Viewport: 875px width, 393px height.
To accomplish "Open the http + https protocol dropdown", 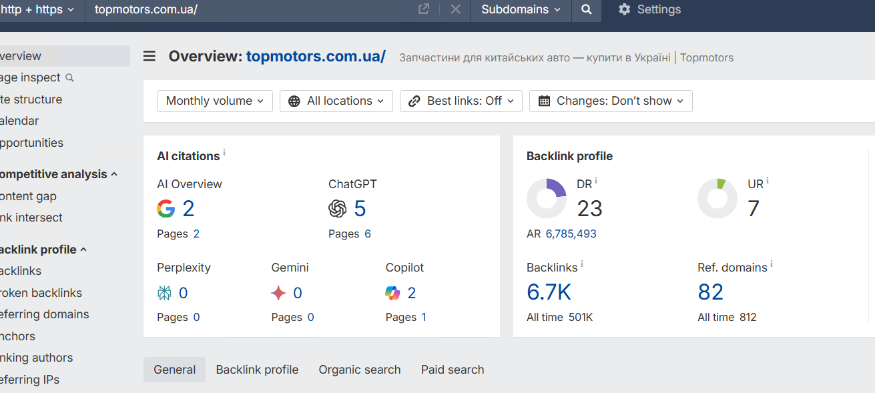I will point(39,10).
